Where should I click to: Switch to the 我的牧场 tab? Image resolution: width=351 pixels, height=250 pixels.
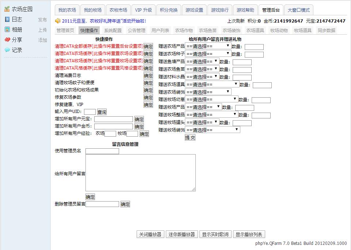tap(93, 10)
